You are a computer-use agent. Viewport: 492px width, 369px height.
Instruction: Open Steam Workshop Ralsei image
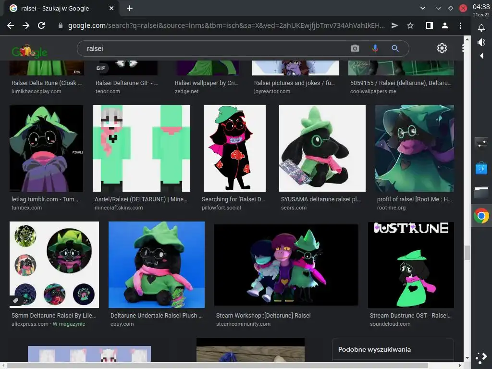click(x=286, y=265)
